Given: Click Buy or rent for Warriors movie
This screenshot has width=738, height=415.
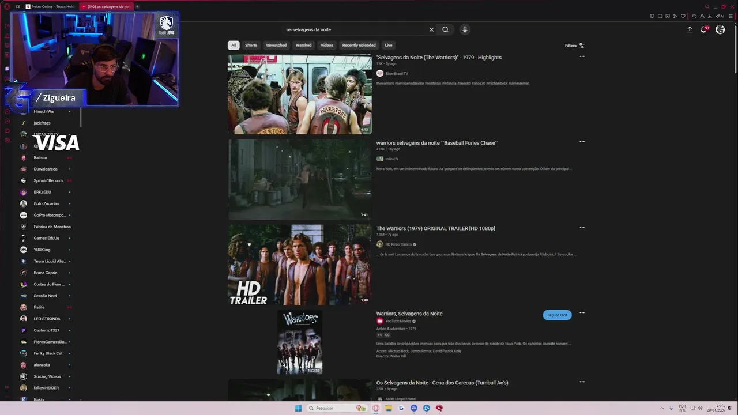Looking at the screenshot, I should [557, 315].
